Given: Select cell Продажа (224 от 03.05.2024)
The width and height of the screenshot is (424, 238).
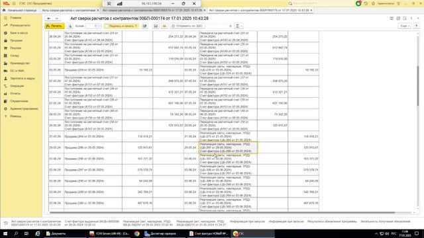Looking at the screenshot, I should click(x=93, y=70).
